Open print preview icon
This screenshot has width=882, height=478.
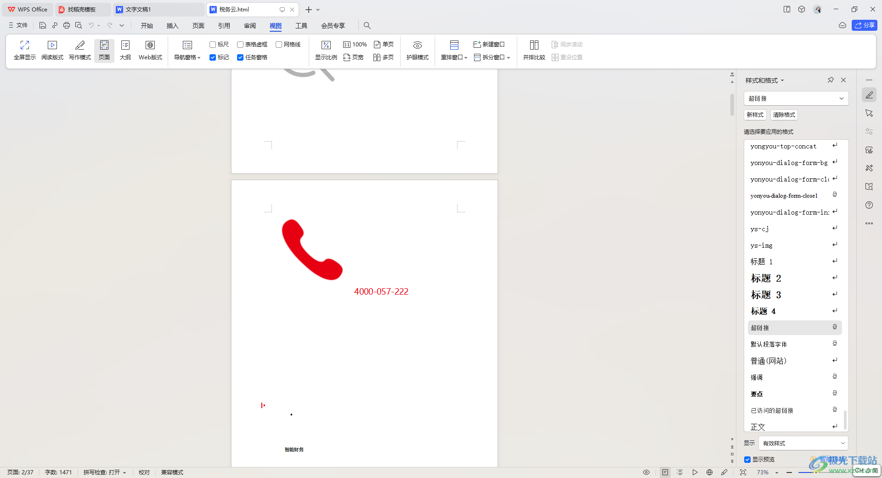point(79,25)
